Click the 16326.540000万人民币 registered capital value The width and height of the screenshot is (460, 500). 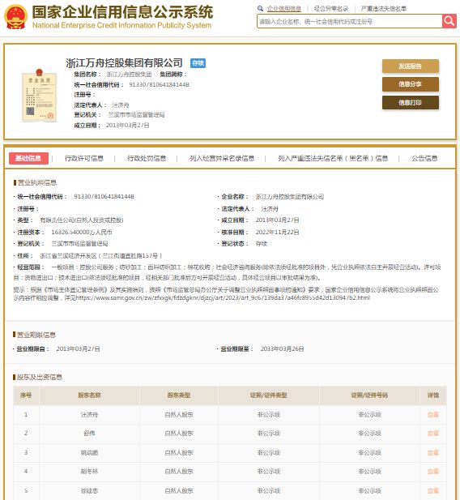point(82,232)
